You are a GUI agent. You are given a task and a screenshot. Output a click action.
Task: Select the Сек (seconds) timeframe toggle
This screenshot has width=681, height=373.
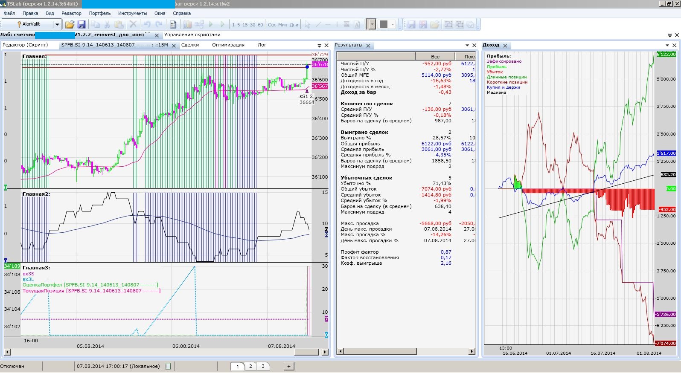272,25
